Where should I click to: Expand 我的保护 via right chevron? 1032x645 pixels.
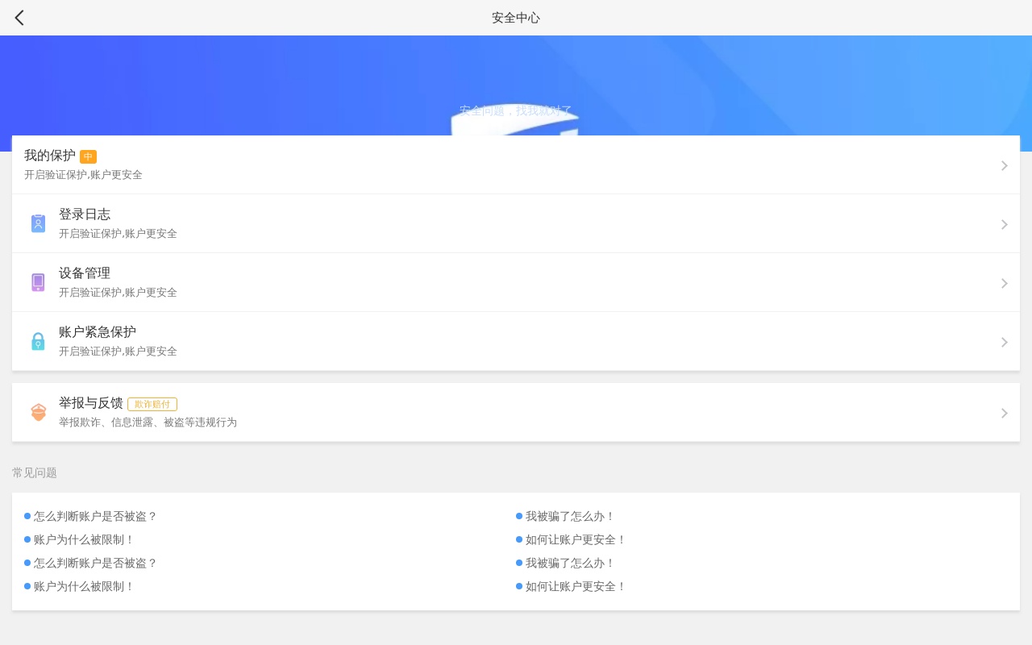1004,165
